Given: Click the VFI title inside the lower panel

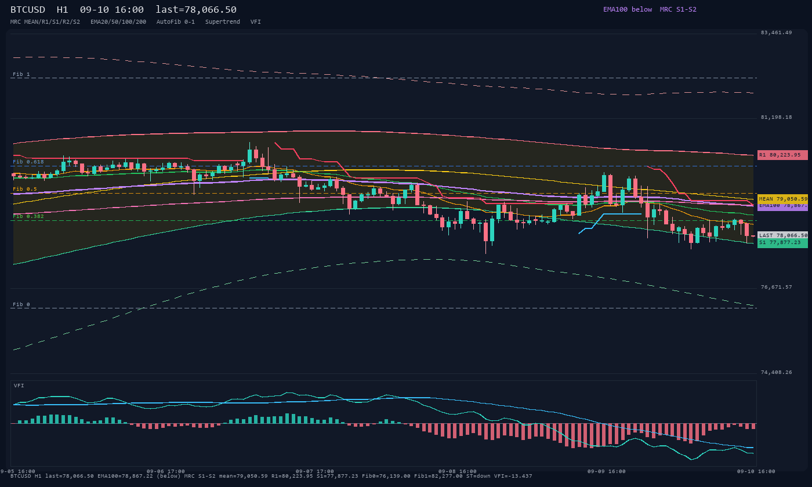Looking at the screenshot, I should pyautogui.click(x=19, y=386).
